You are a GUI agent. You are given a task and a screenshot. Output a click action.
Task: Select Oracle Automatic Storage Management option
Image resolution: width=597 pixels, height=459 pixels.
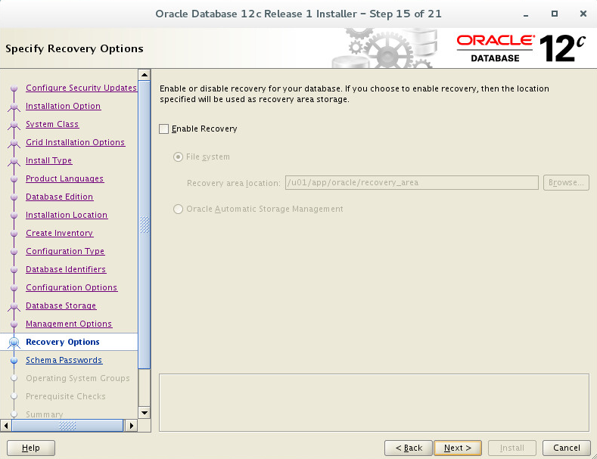click(x=178, y=209)
